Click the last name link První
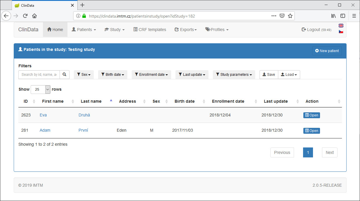Screen dimensions: 360x201 coord(83,130)
